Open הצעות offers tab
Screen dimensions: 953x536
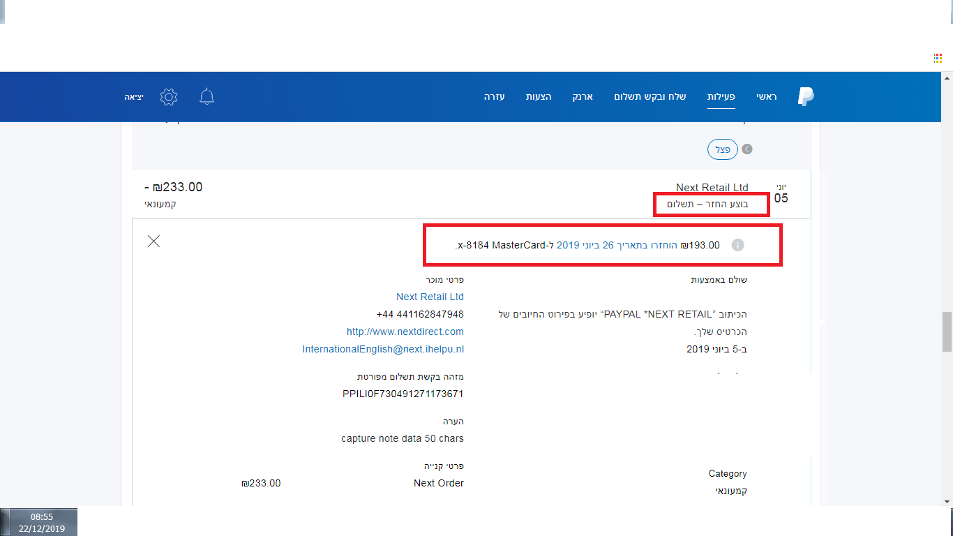pyautogui.click(x=539, y=96)
